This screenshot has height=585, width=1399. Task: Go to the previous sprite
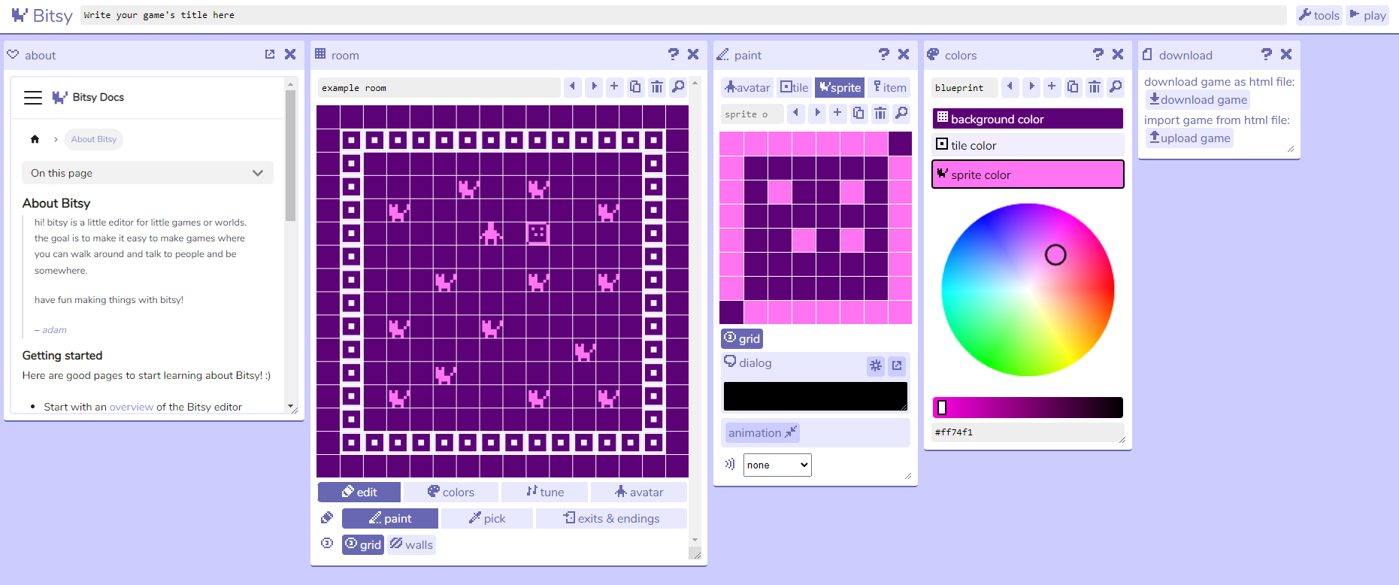click(x=795, y=113)
